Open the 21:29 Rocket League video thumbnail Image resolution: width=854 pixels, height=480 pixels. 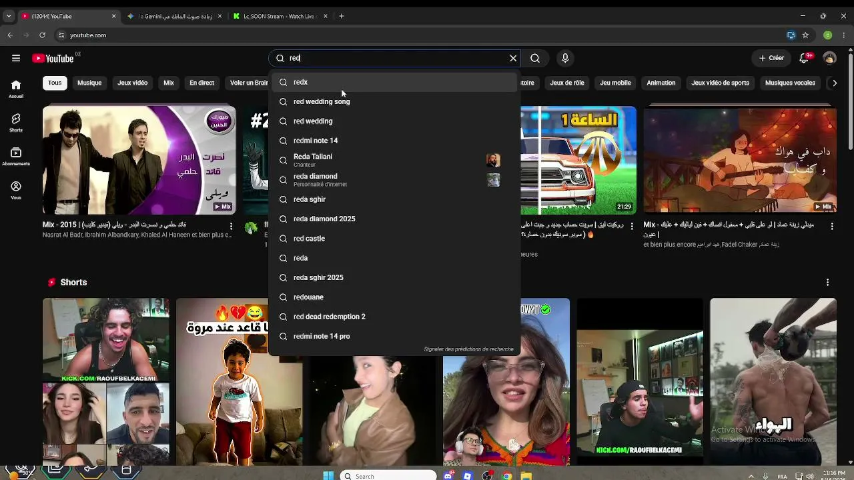578,159
